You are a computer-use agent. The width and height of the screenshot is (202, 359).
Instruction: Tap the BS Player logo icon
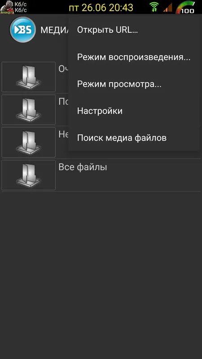tap(23, 30)
